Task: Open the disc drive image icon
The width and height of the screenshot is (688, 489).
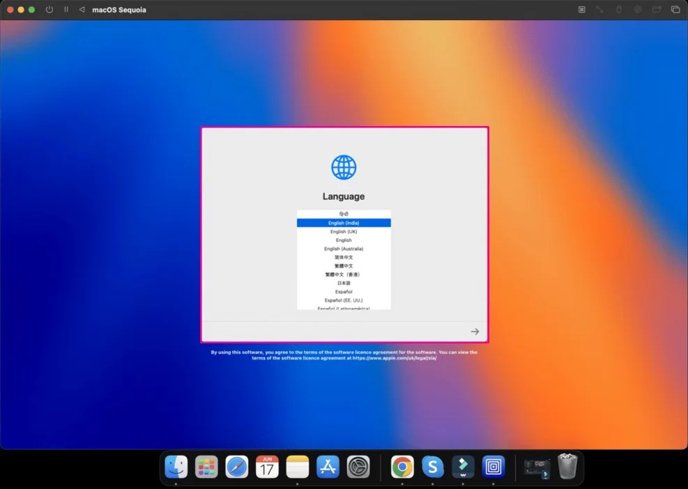Action: tap(638, 9)
